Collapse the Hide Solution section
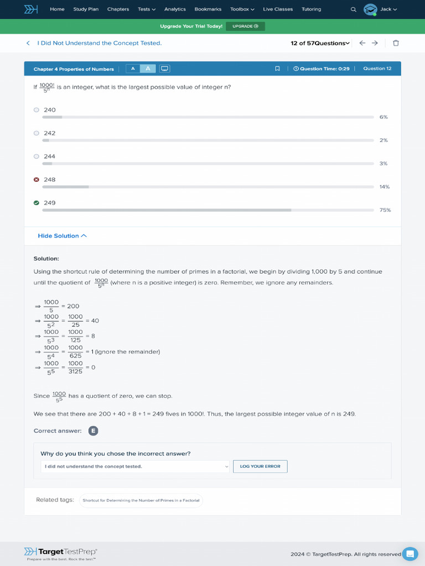425x566 pixels. point(62,236)
